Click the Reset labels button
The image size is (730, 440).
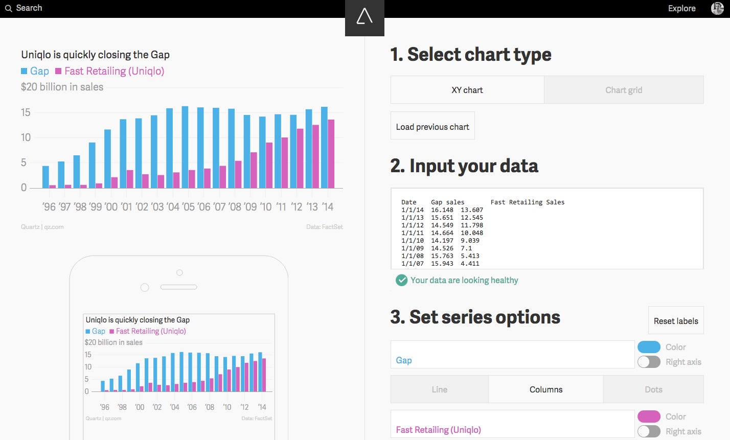(x=676, y=321)
